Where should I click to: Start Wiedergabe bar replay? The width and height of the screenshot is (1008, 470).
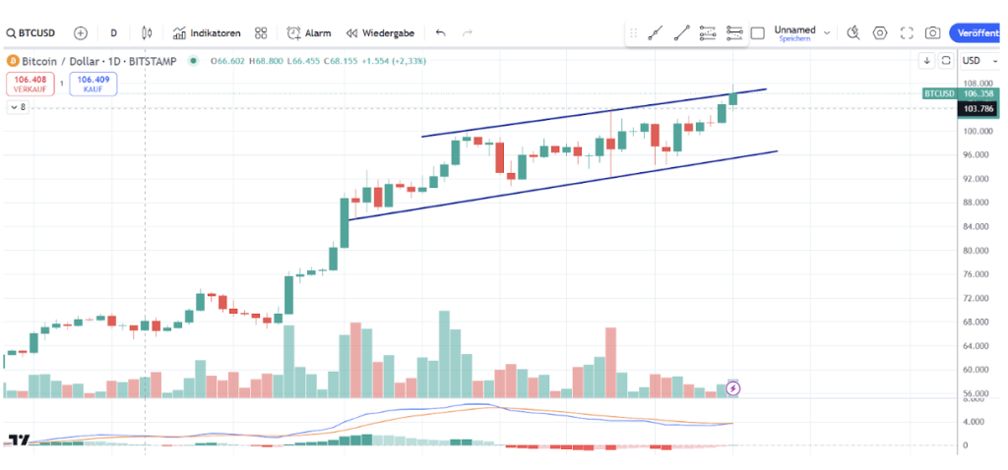[x=381, y=32]
